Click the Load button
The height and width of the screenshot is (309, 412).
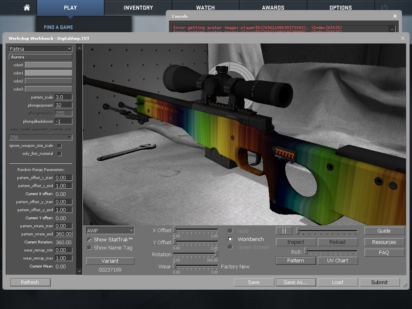coord(338,282)
